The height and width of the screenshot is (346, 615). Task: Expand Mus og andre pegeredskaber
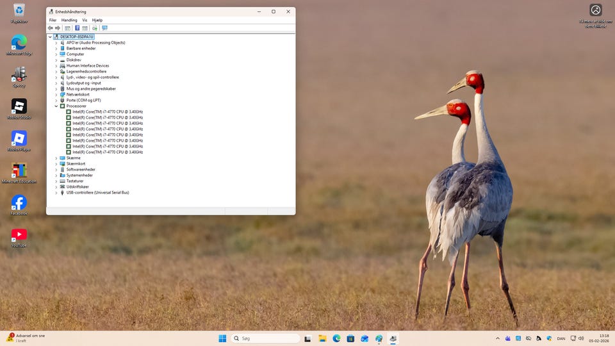coord(56,88)
